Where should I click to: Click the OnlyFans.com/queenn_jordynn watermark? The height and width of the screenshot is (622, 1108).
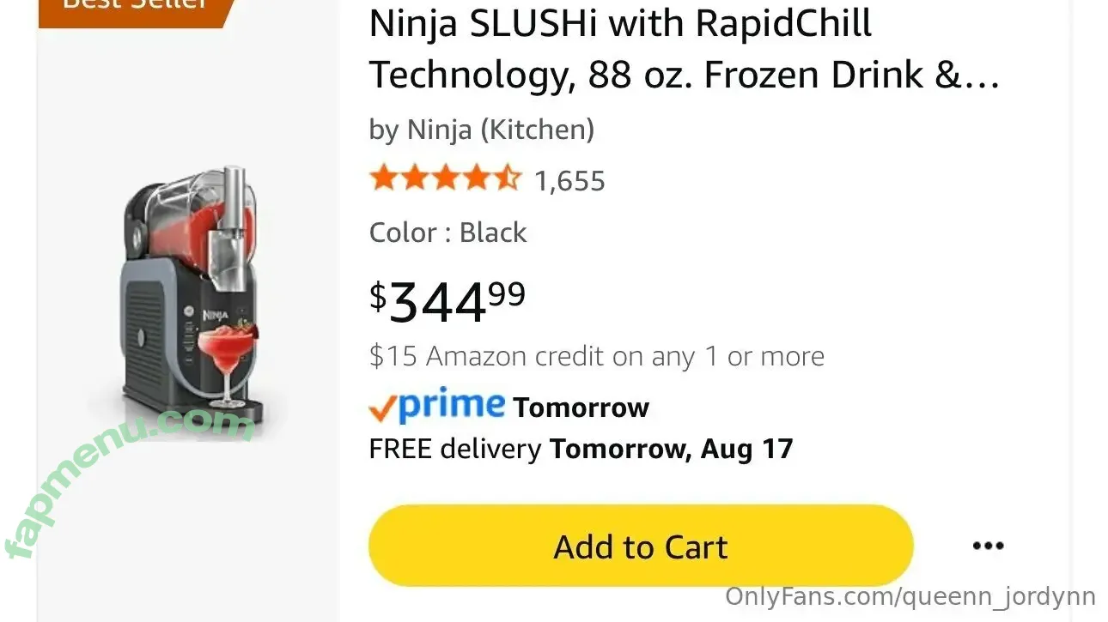point(910,597)
